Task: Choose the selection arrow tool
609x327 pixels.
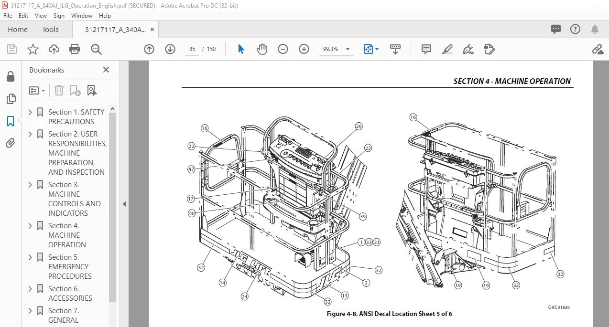Action: (x=241, y=49)
